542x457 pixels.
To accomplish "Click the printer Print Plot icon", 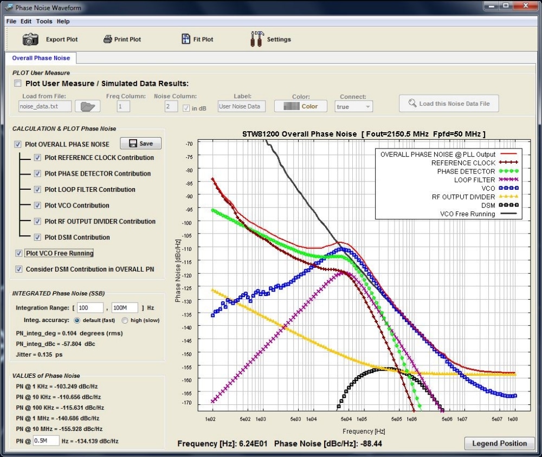I will coord(108,40).
